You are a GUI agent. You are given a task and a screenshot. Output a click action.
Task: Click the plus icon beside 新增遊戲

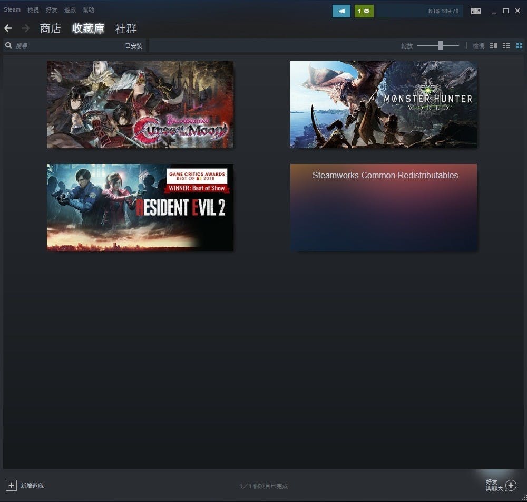11,485
